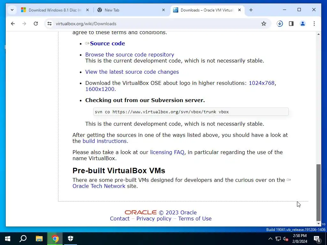327x245 pixels.
Task: Open the Contact footer link
Action: click(120, 219)
